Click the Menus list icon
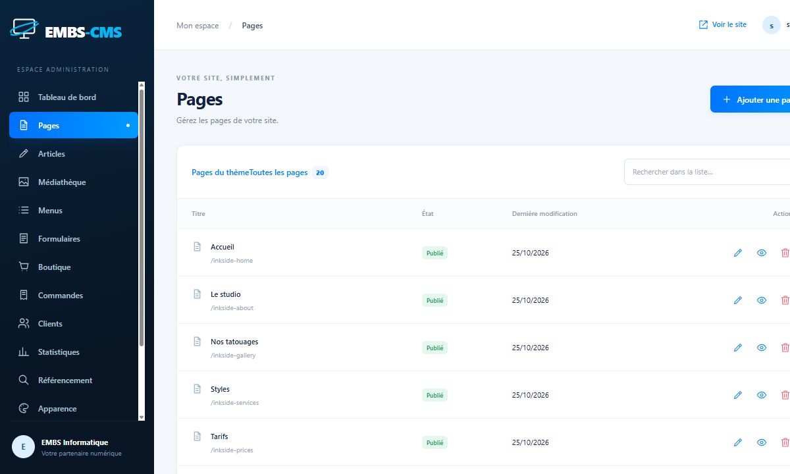The image size is (790, 474). tap(24, 210)
